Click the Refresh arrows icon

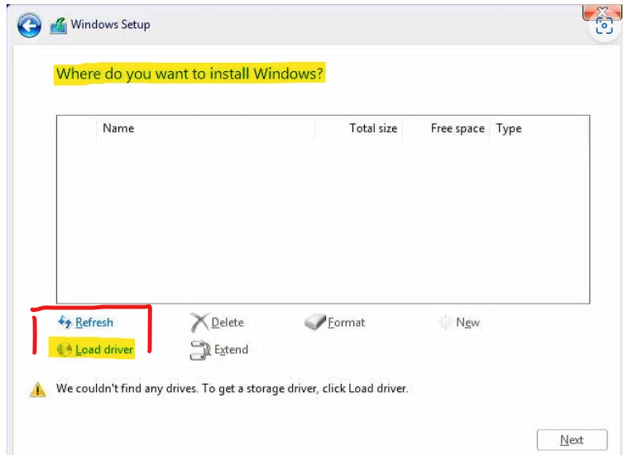pos(65,322)
